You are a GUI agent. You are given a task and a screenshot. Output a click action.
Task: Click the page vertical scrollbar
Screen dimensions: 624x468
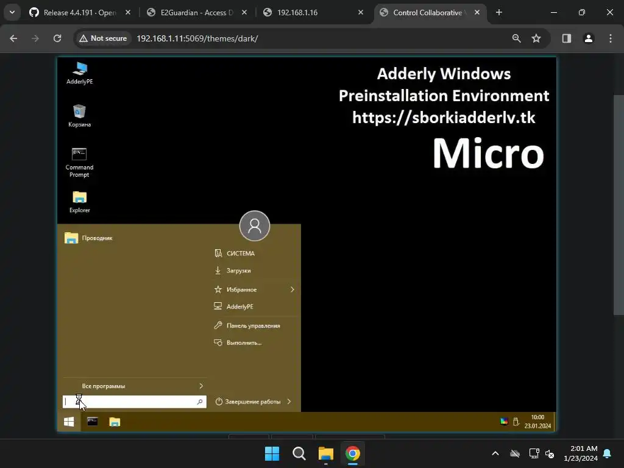pyautogui.click(x=619, y=205)
